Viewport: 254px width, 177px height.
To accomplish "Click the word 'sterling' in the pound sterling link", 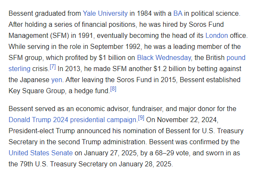I will (x=20, y=69).
